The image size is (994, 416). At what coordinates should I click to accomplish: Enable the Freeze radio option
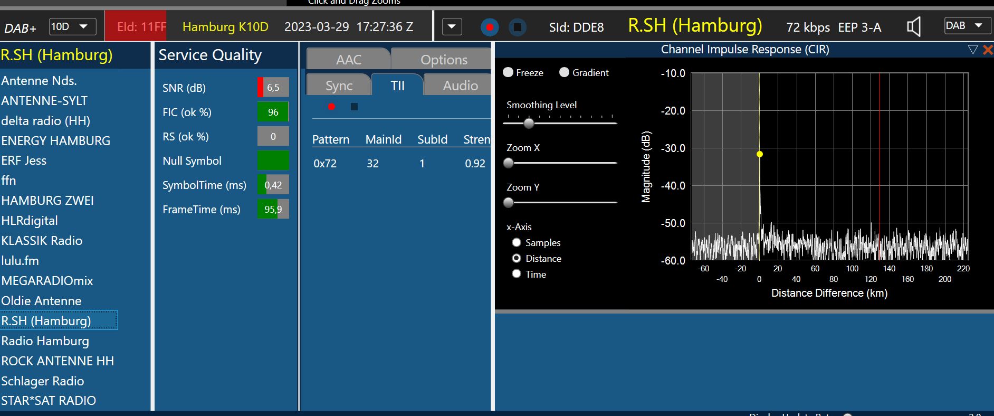click(508, 72)
